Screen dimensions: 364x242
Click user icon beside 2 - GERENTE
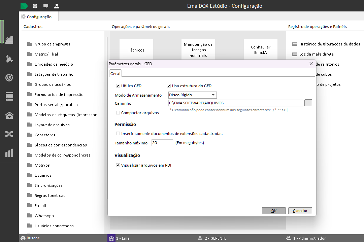click(200, 238)
